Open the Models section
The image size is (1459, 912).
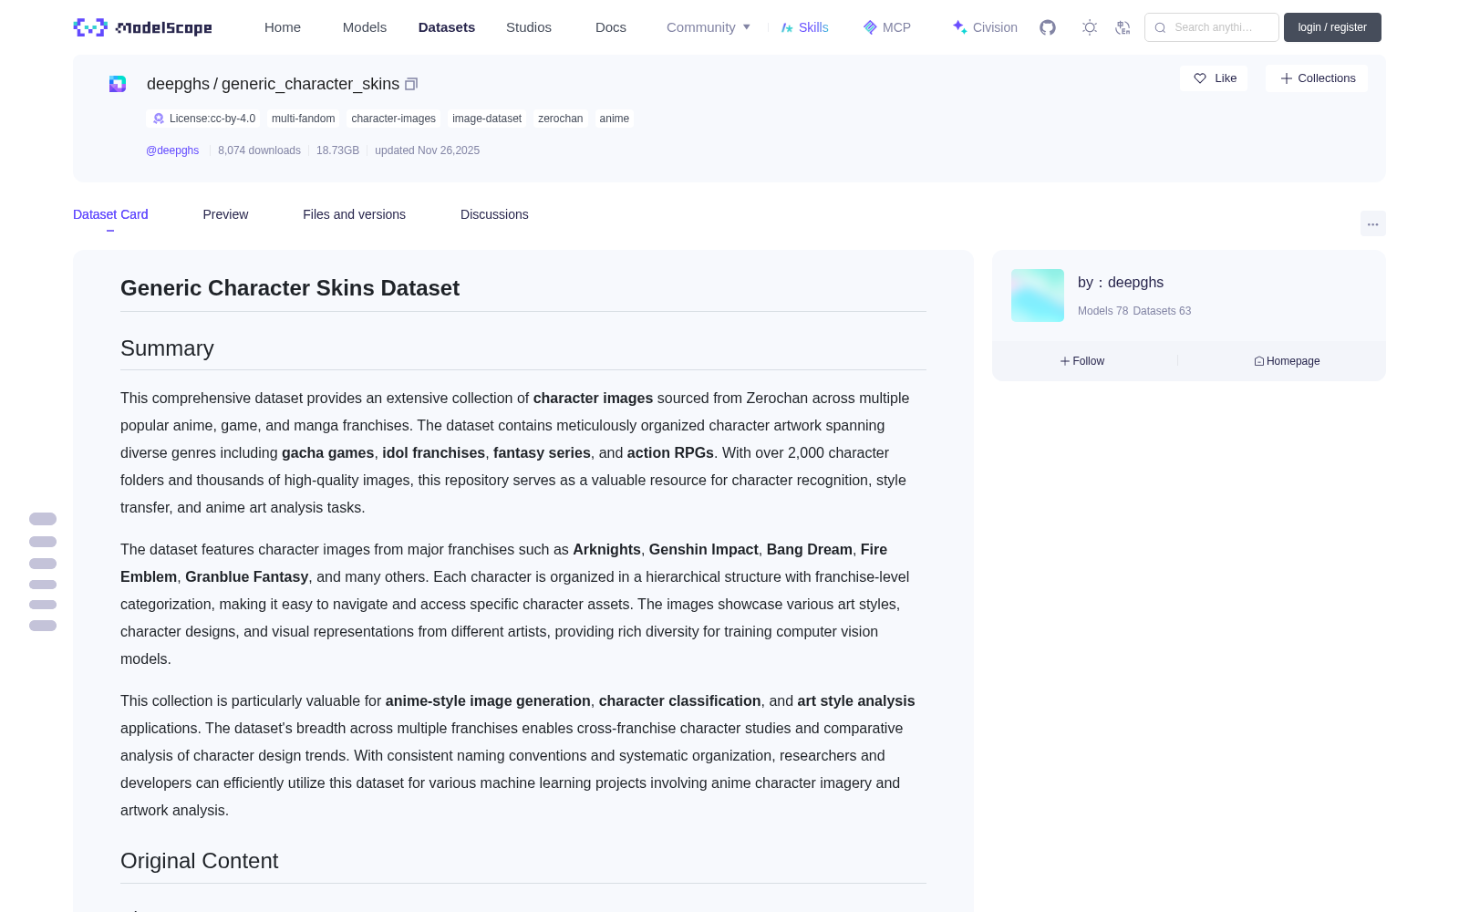[x=365, y=27]
